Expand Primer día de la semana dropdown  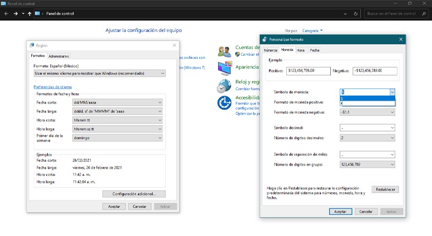tap(118, 138)
